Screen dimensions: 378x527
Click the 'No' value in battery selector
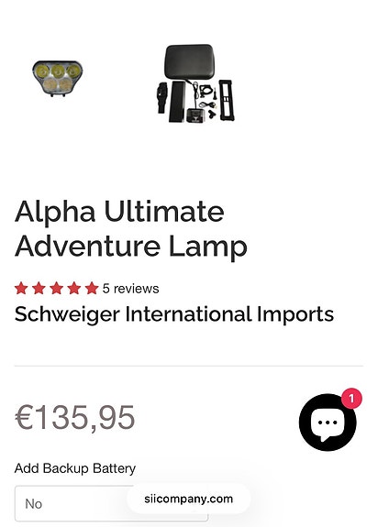pyautogui.click(x=34, y=504)
